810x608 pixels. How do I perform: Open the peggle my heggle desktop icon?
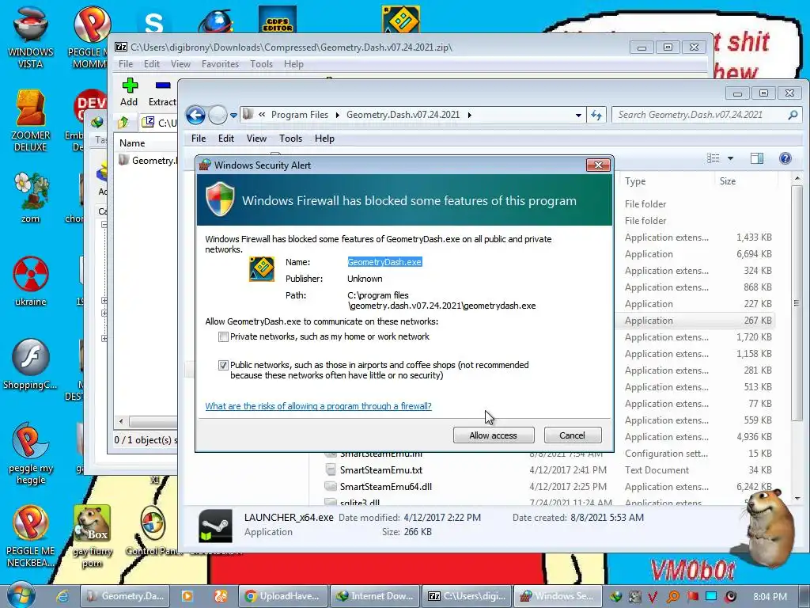tap(31, 454)
